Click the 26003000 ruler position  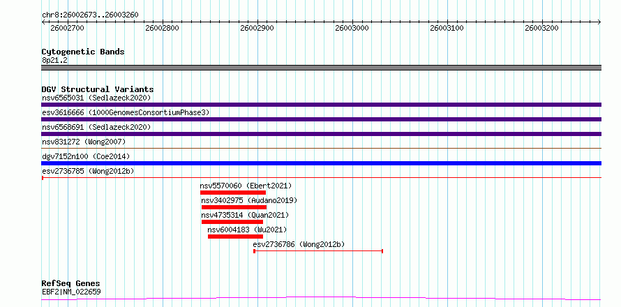point(352,28)
